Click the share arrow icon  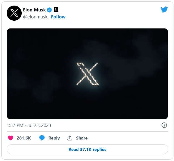70,138
